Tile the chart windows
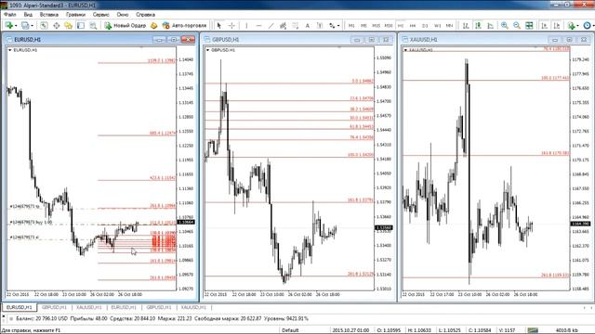The width and height of the screenshot is (595, 334). (x=529, y=25)
